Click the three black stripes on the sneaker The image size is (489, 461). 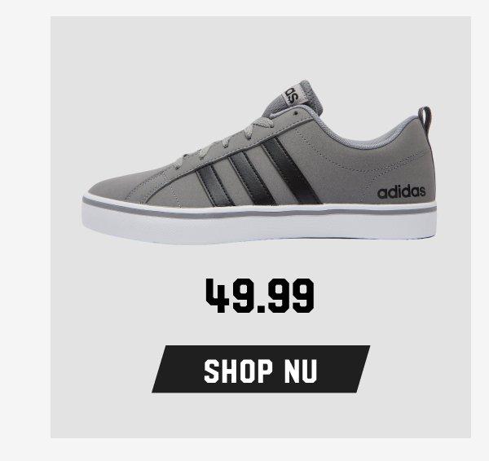259,173
